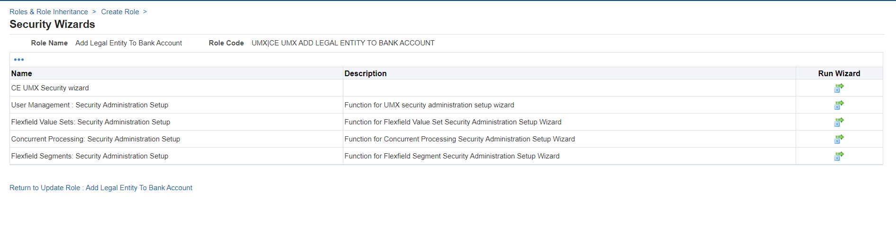Run Flexfield Value Sets security wizard
This screenshot has height=228, width=896.
pyautogui.click(x=839, y=122)
